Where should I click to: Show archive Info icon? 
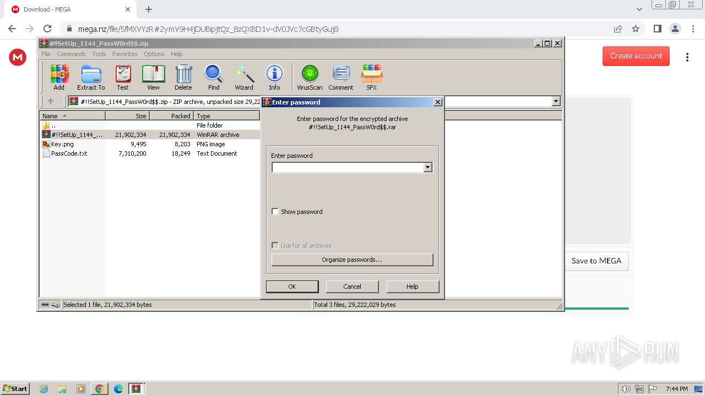click(x=274, y=77)
